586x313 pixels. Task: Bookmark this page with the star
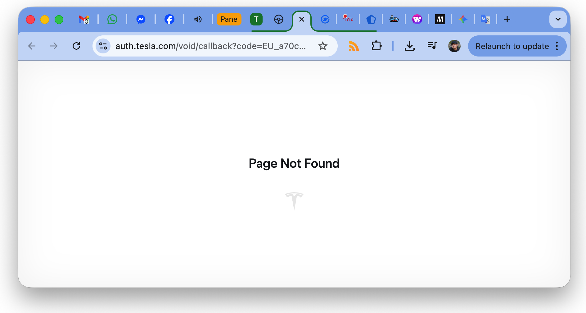point(323,46)
